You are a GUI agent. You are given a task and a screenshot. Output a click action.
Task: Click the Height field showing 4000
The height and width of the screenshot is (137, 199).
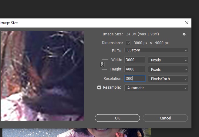point(135,69)
